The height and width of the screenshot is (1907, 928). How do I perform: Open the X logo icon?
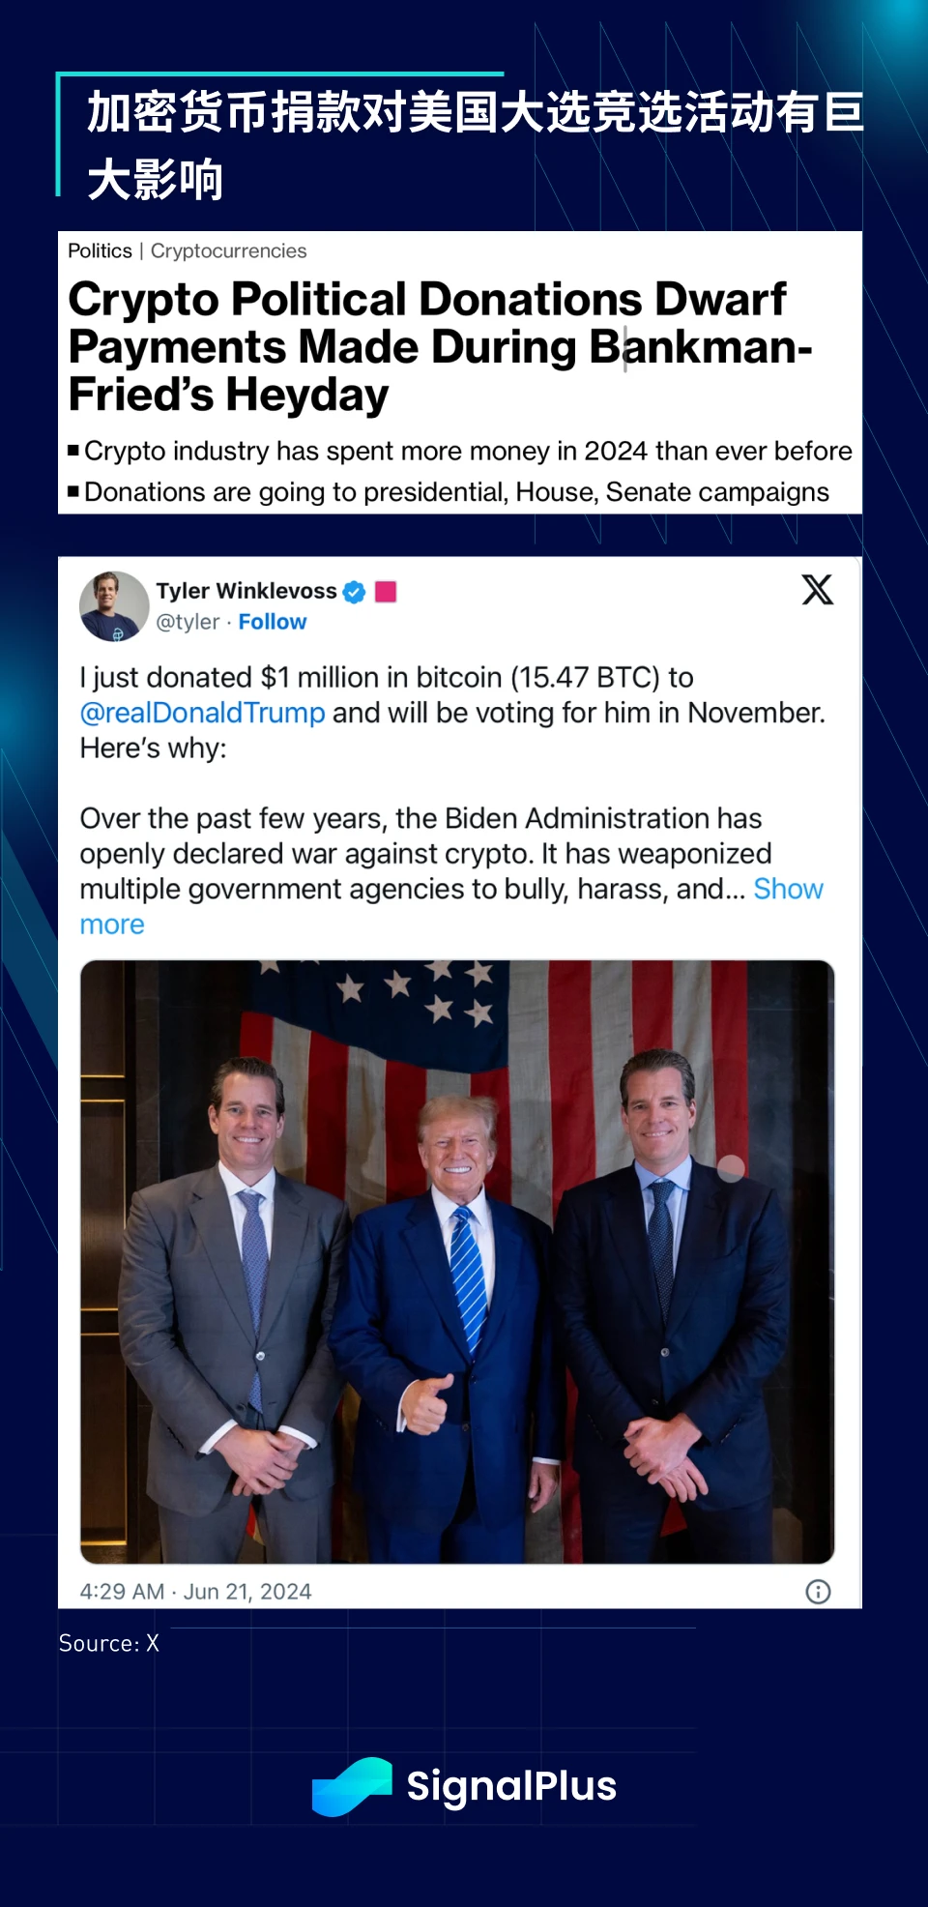tap(817, 589)
